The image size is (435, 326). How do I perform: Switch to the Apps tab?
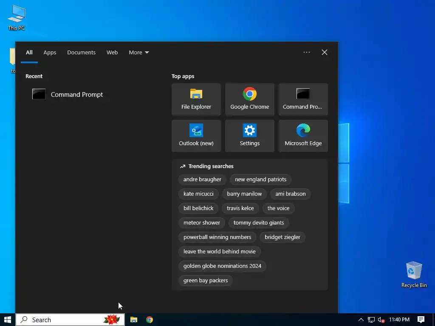coord(50,52)
